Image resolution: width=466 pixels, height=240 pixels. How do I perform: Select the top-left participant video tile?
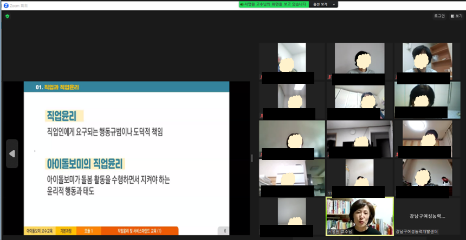point(292,62)
